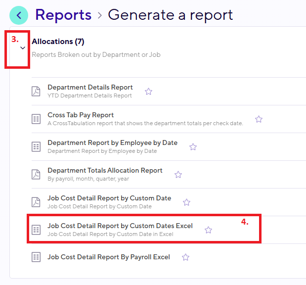306x285 pixels.
Task: Collapse the Allocations section chevron
Action: (x=23, y=48)
